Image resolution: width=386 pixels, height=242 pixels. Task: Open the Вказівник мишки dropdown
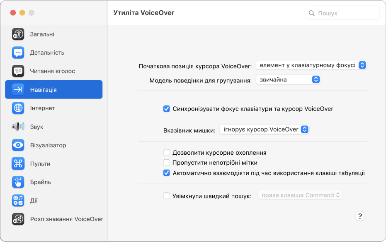264,129
